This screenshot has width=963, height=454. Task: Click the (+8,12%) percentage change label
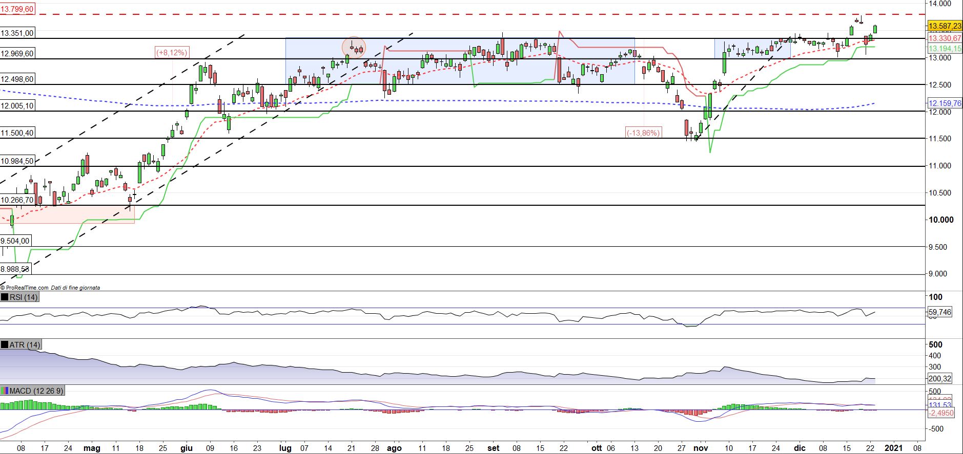tap(173, 52)
